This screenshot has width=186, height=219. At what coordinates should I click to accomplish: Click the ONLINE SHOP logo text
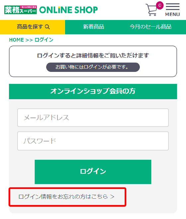68,10
